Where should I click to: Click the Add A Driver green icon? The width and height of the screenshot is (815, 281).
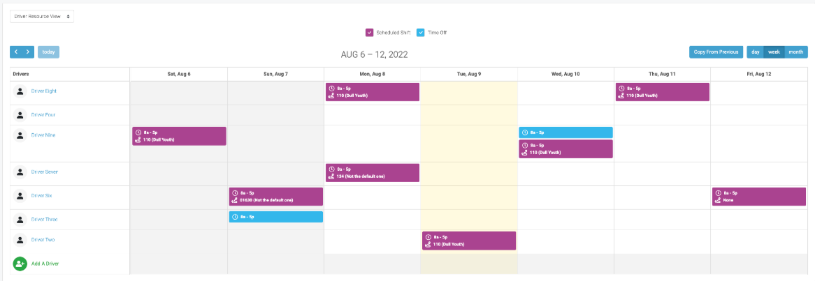point(20,264)
